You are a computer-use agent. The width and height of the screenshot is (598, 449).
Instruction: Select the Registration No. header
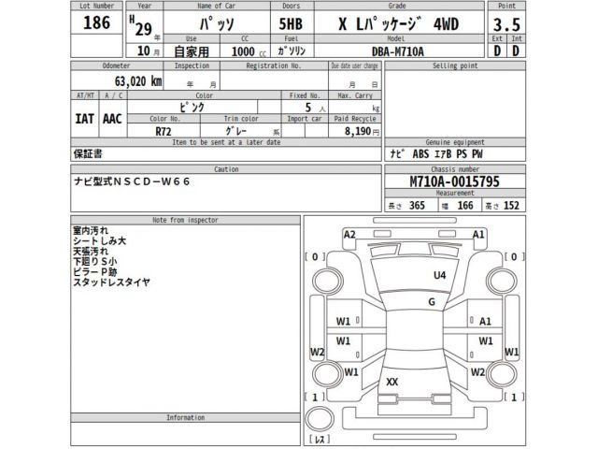point(274,65)
